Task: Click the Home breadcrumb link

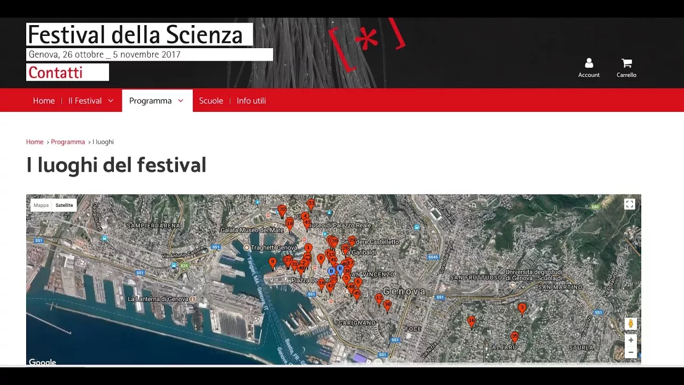Action: click(35, 142)
